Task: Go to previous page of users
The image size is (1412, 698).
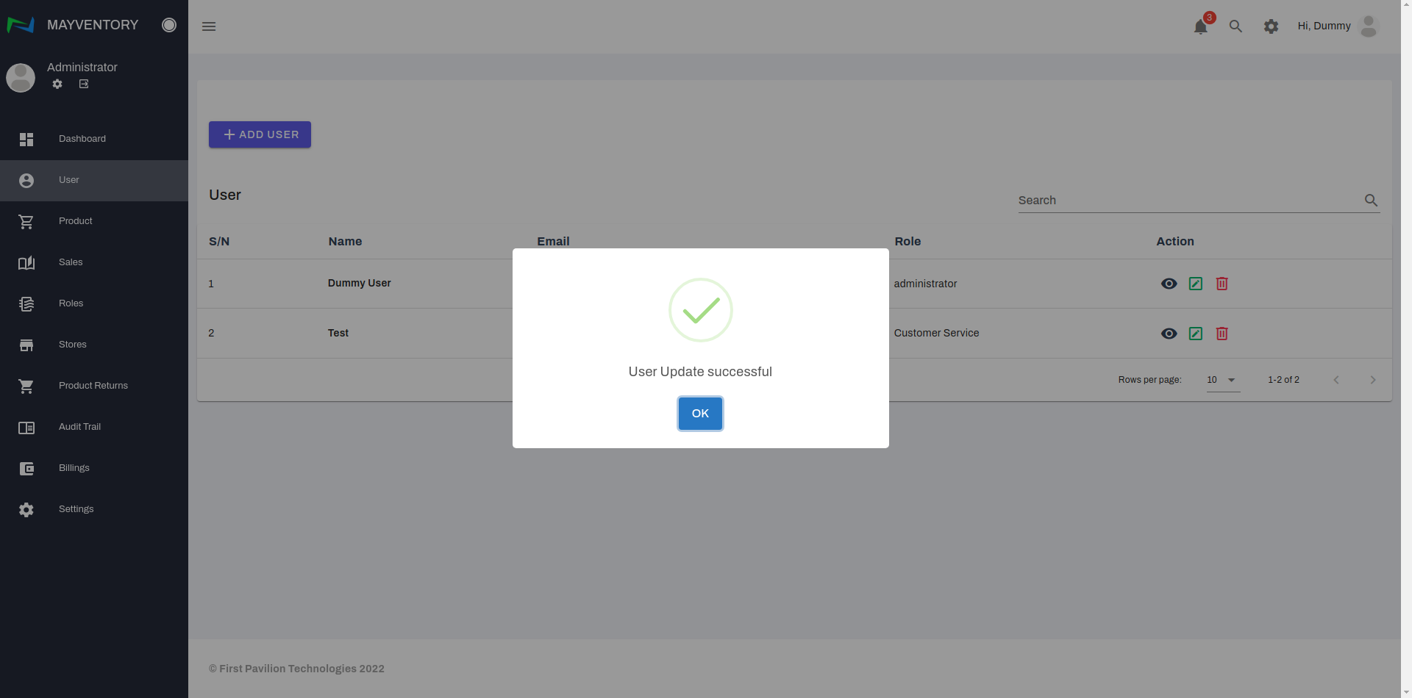Action: (1336, 380)
